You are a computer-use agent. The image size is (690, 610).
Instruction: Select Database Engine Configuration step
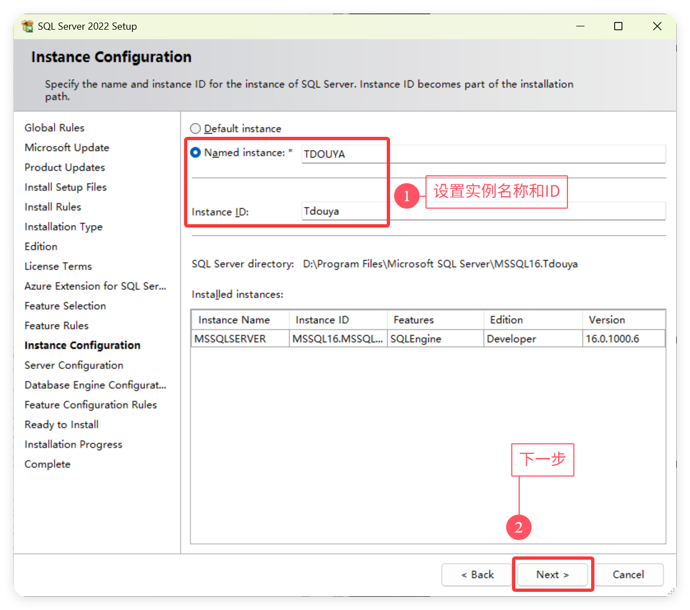pyautogui.click(x=95, y=385)
